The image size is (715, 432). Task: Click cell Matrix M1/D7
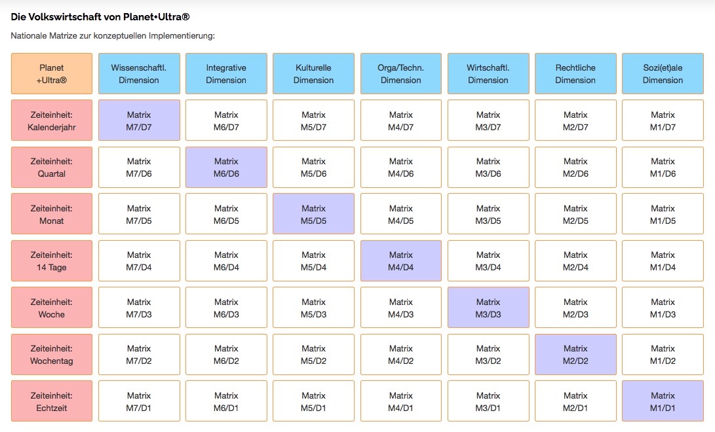click(x=663, y=120)
